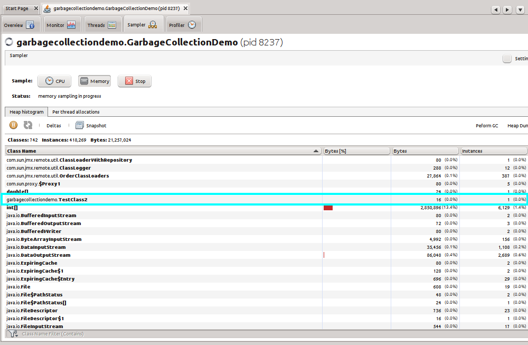Switch to Per thread allocations tab
The width and height of the screenshot is (528, 345).
76,112
